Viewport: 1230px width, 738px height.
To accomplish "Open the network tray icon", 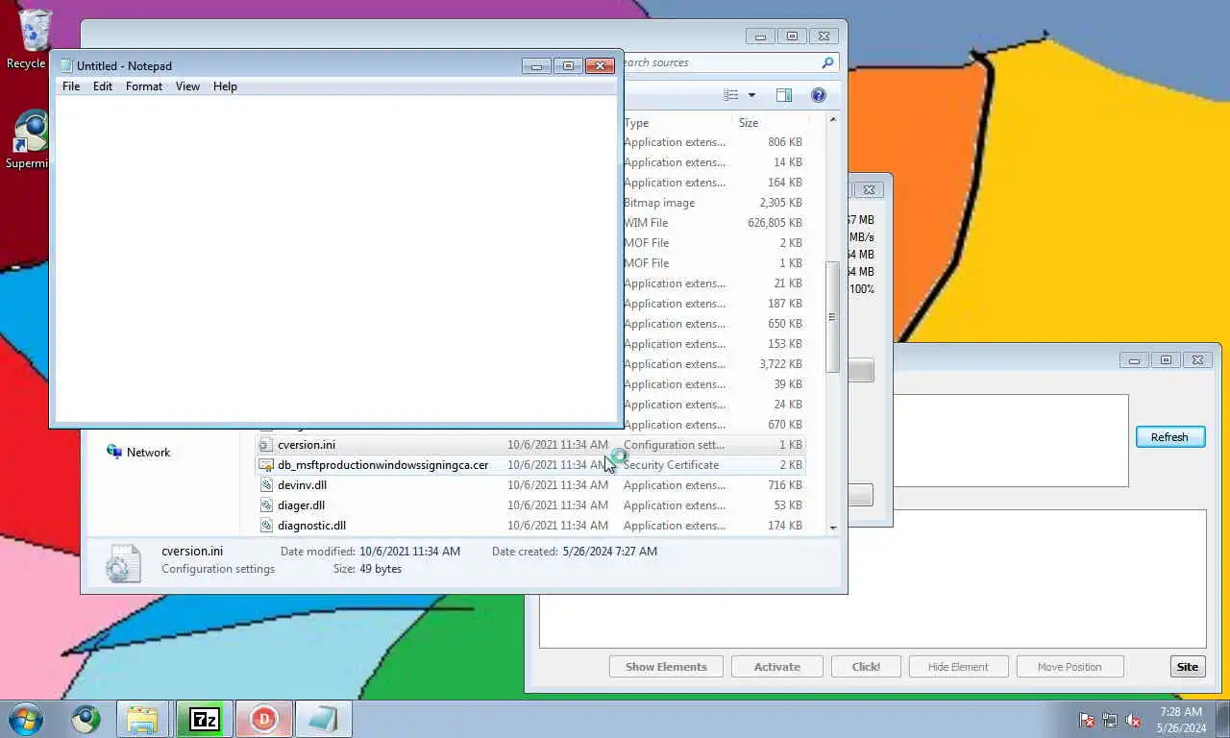I will (x=1110, y=720).
